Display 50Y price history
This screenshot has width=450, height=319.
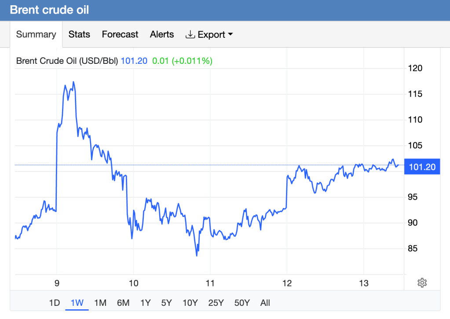coord(242,303)
